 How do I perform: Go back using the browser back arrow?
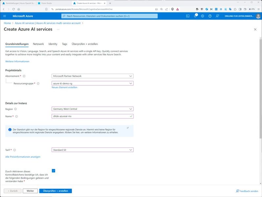(4, 9)
